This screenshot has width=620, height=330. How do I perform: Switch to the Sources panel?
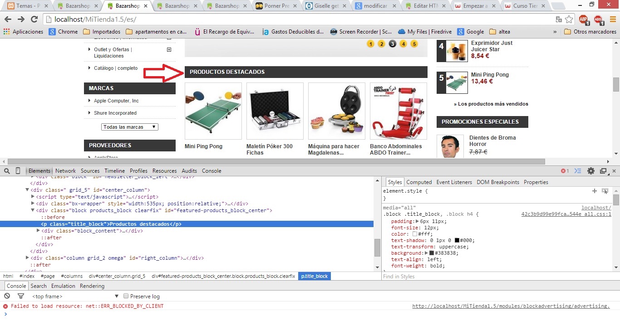coord(90,171)
